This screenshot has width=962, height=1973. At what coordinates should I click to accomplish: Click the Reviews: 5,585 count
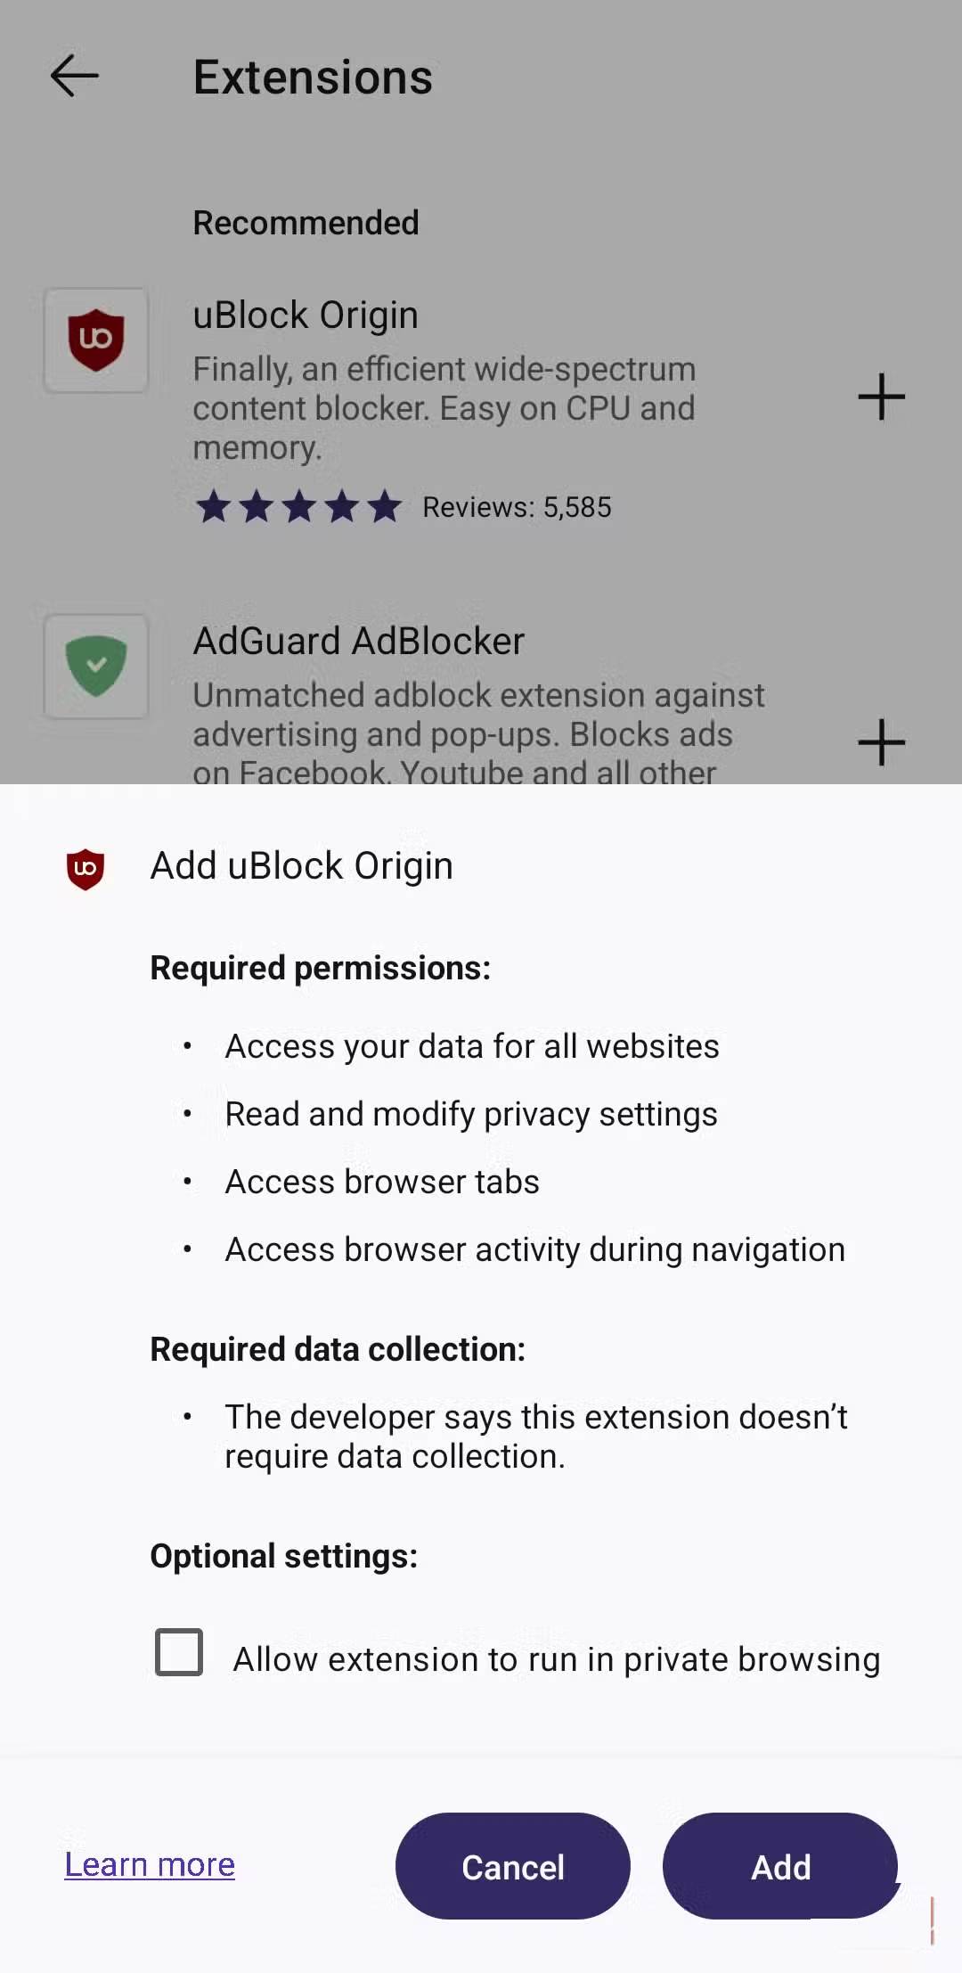pos(516,506)
